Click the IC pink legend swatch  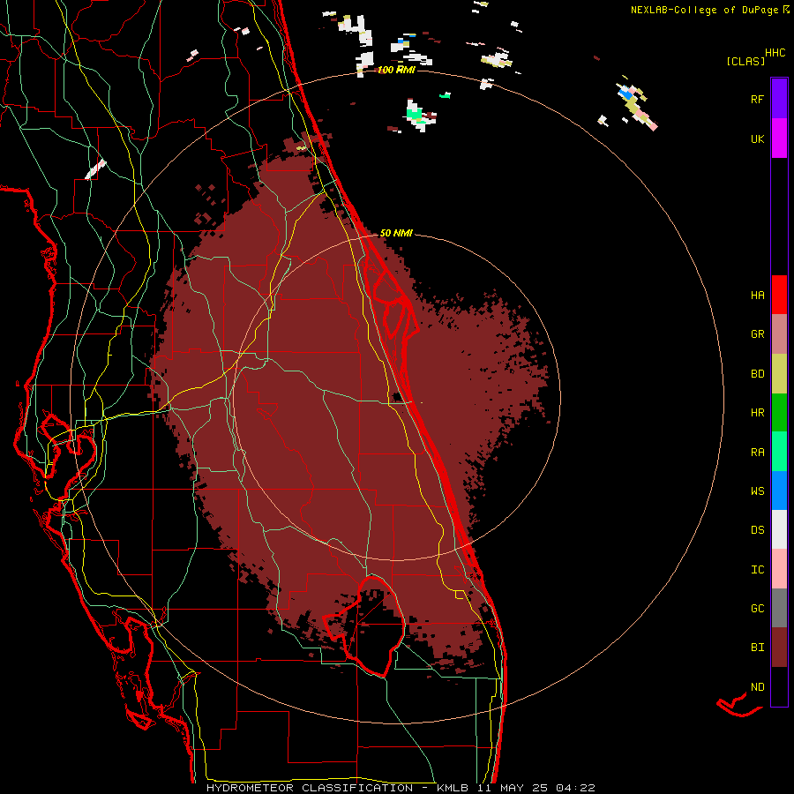(x=779, y=569)
